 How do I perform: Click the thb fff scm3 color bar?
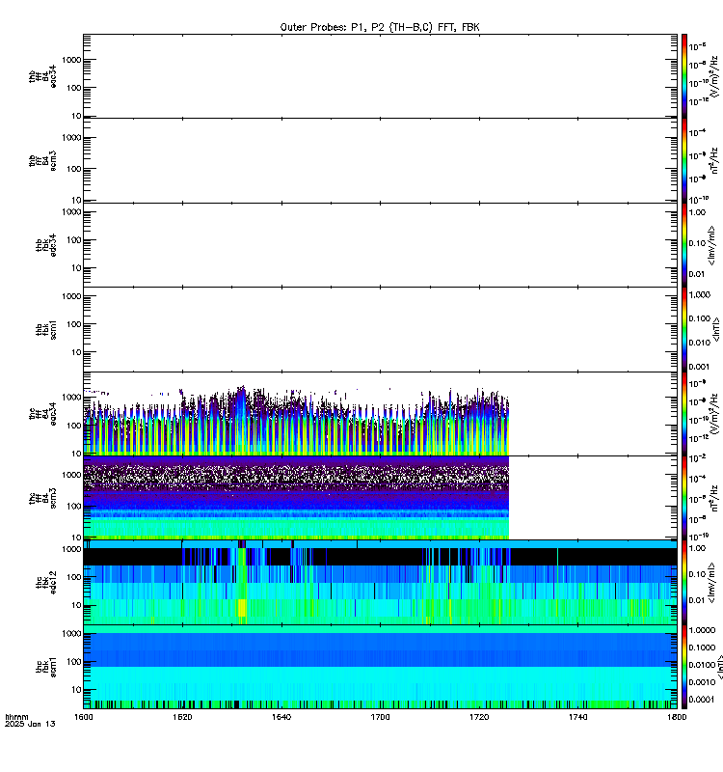pos(684,160)
